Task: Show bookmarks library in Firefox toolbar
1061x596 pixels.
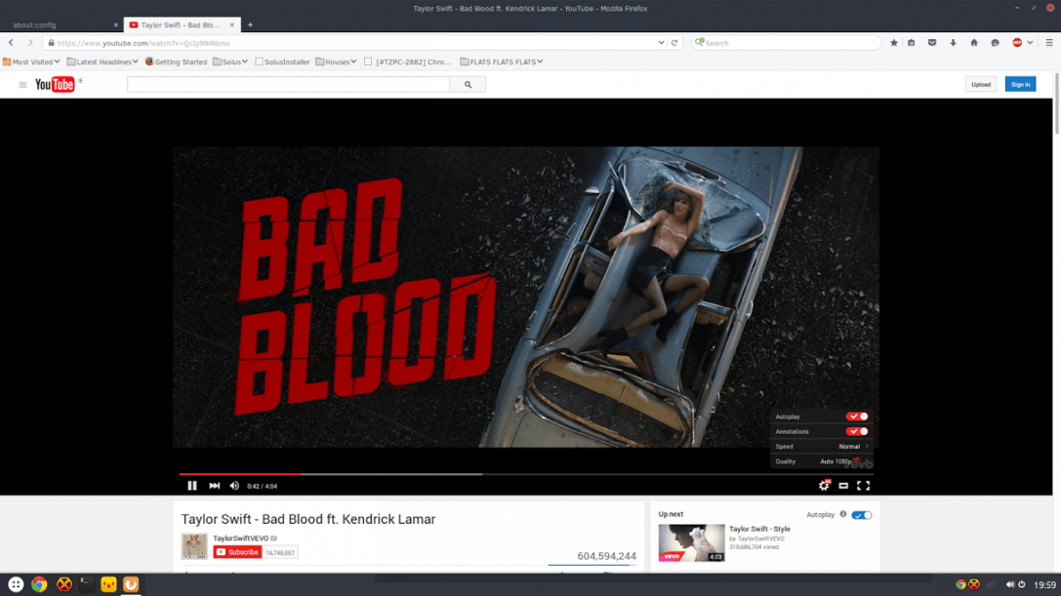Action: pyautogui.click(x=912, y=43)
